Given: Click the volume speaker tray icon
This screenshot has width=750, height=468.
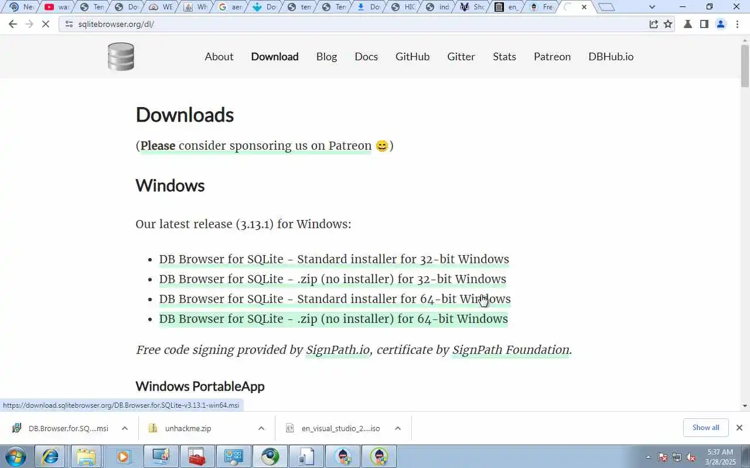Looking at the screenshot, I should [x=691, y=457].
